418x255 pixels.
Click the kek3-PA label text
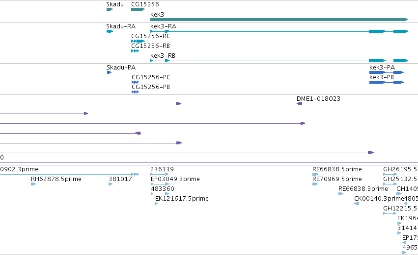(x=382, y=68)
